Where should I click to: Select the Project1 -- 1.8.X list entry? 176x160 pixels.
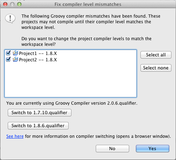(x=38, y=53)
